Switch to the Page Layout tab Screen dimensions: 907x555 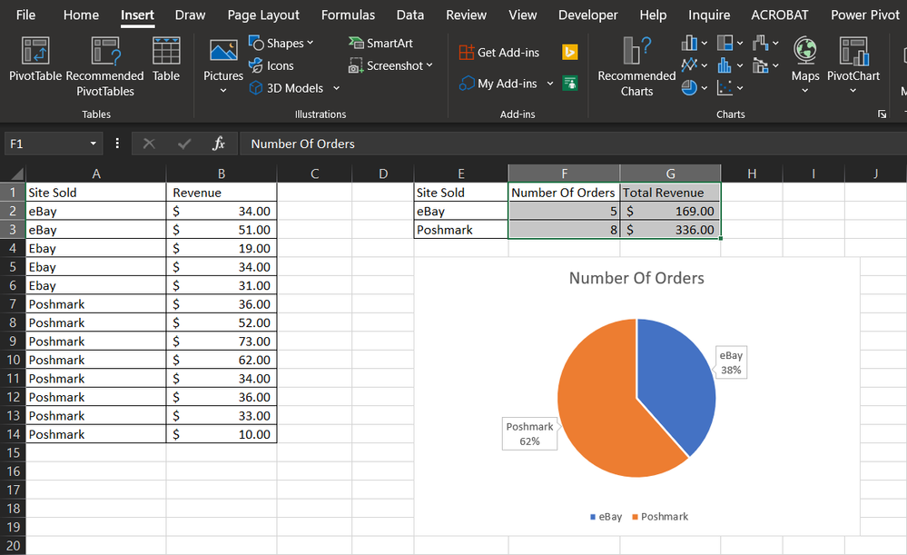click(263, 15)
